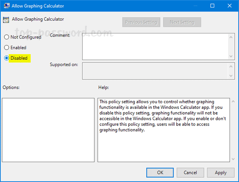Click the Cancel button
239x182 pixels.
coord(190,172)
